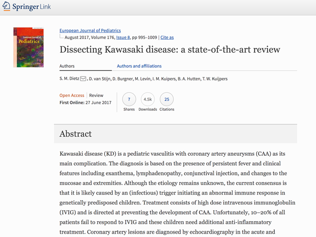Click the Abstract section heading
The height and width of the screenshot is (237, 316).
(x=76, y=134)
